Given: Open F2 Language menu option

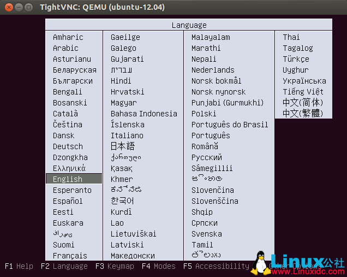Looking at the screenshot, I should point(64,266).
